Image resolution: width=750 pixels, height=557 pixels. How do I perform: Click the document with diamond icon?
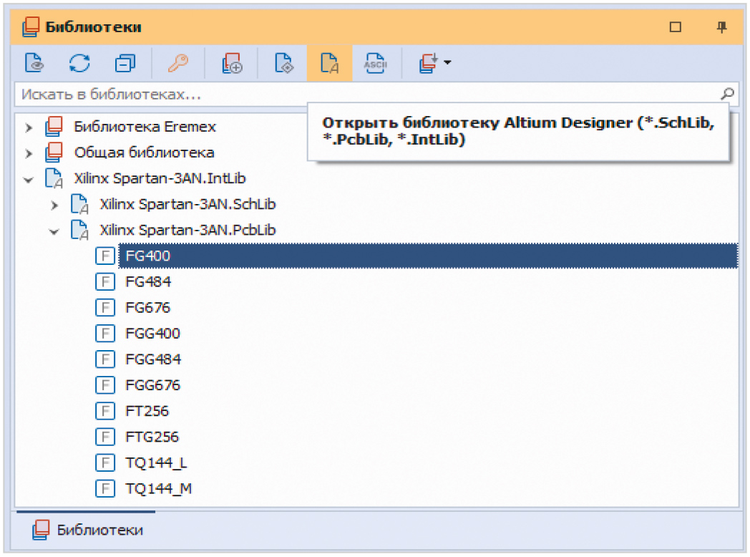pyautogui.click(x=284, y=63)
